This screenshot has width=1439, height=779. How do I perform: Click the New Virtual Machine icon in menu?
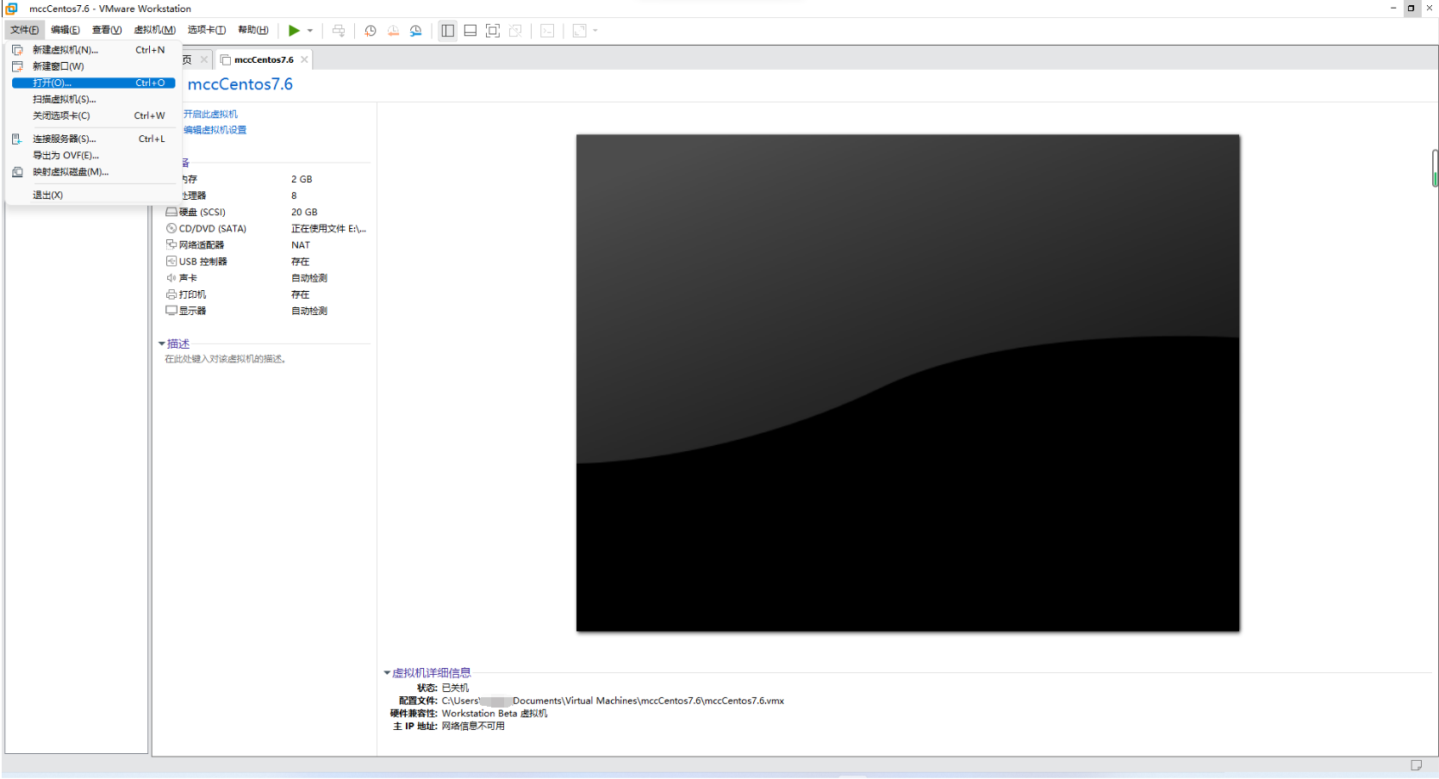point(17,50)
